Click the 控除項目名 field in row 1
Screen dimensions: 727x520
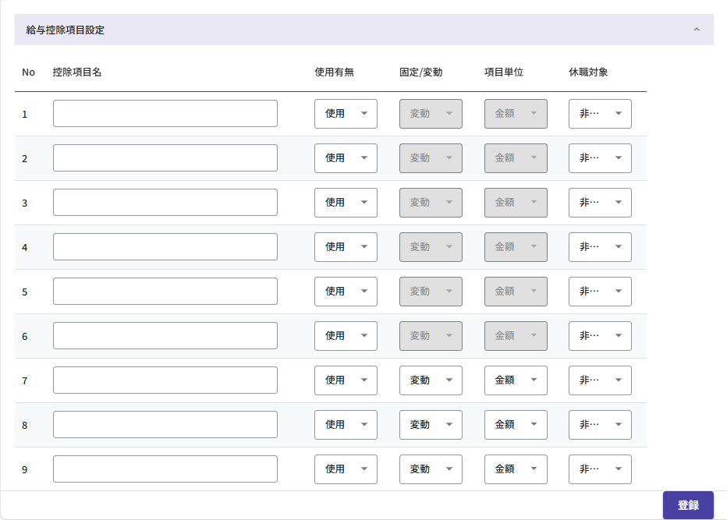pos(165,114)
